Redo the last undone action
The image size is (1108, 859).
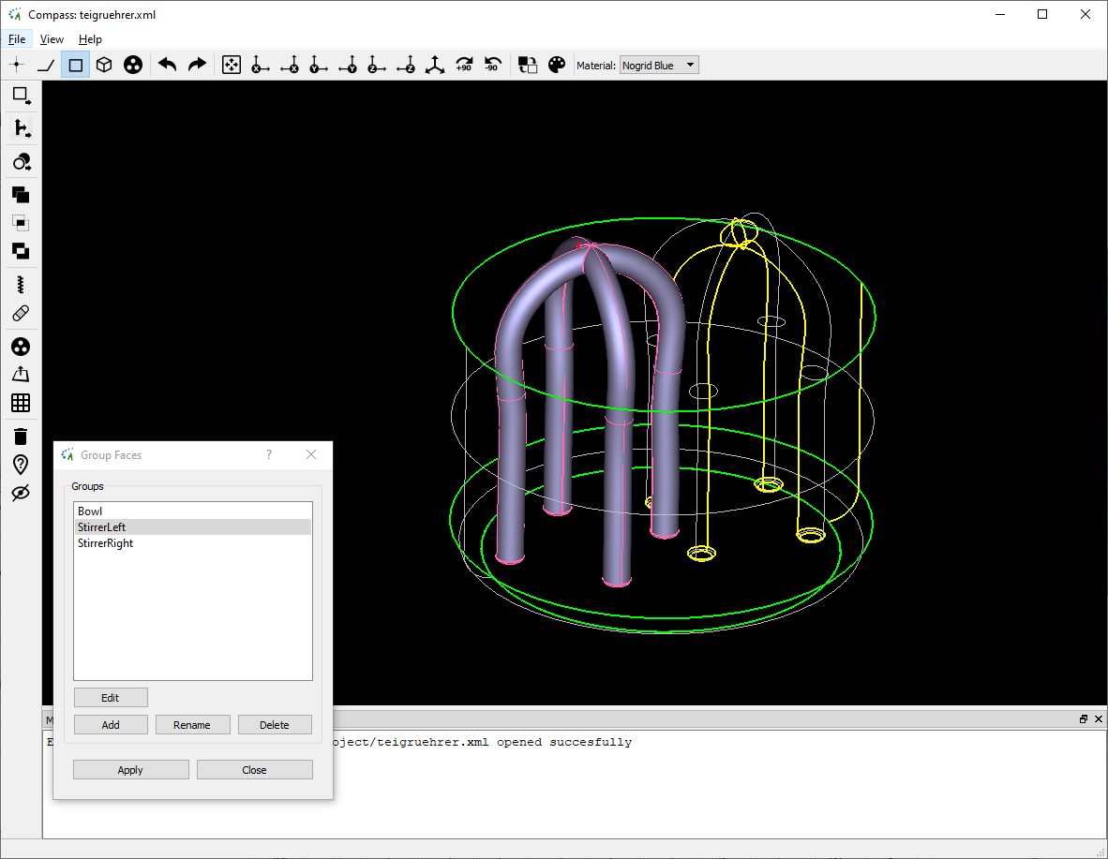coord(197,65)
